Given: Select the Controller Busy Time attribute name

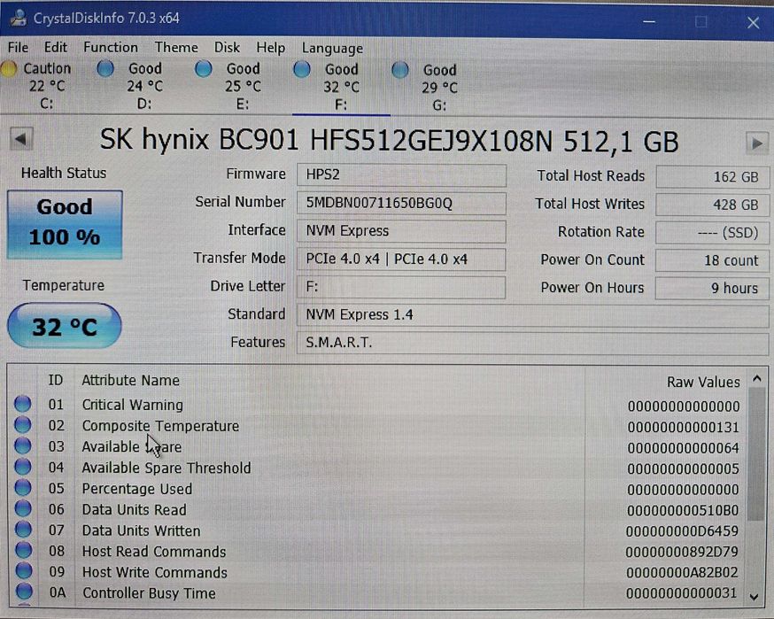Looking at the screenshot, I should 149,592.
